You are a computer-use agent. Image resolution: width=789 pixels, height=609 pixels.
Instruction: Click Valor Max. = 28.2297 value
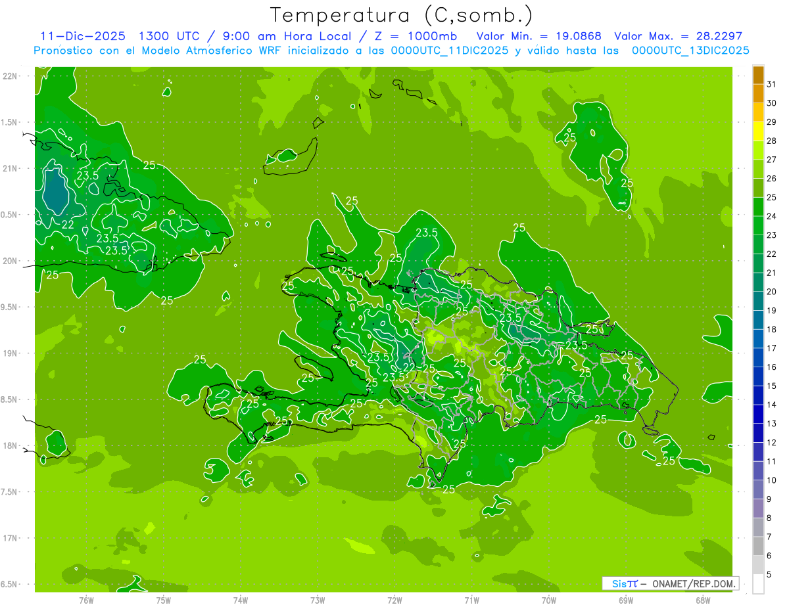pyautogui.click(x=678, y=36)
